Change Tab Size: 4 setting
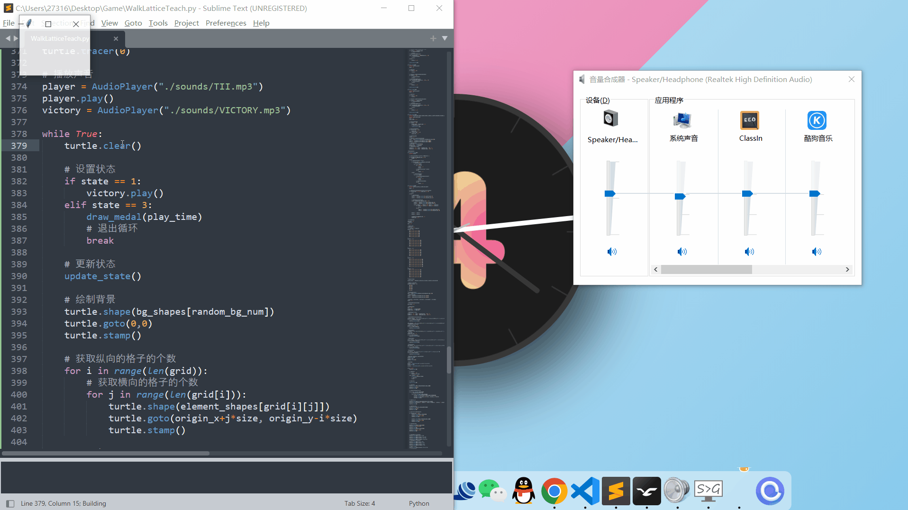This screenshot has width=908, height=510. (x=359, y=503)
